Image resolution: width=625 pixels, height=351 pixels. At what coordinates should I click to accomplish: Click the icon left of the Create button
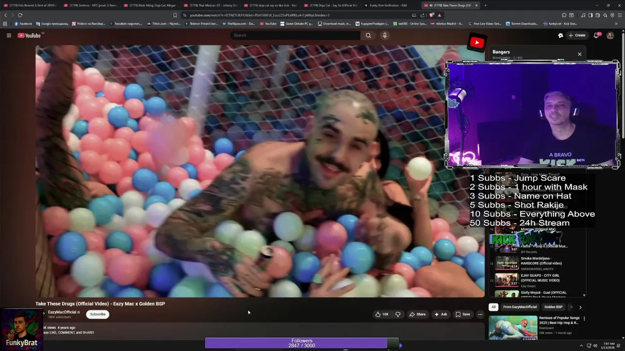click(561, 35)
